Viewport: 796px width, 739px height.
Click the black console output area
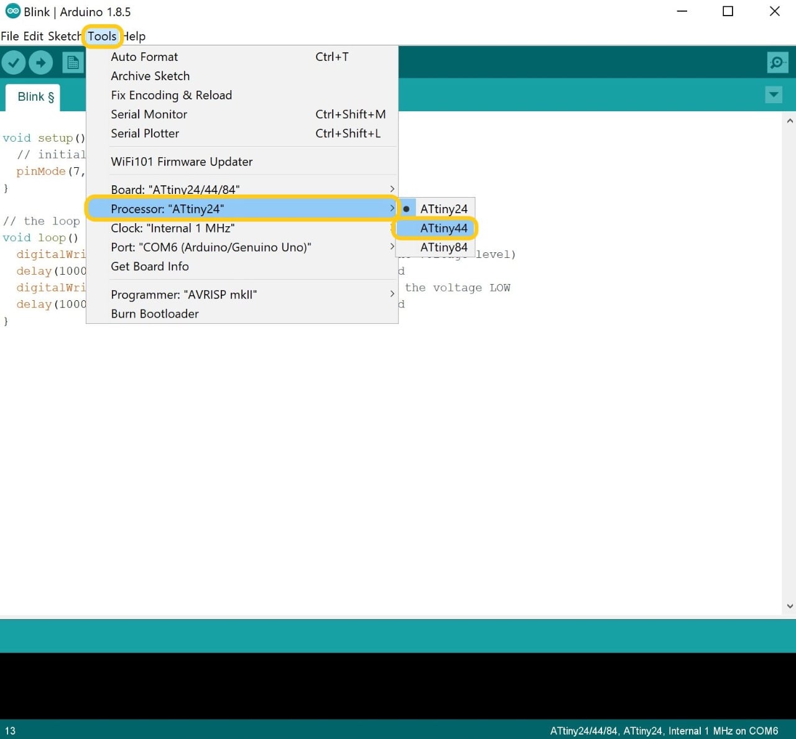click(x=398, y=686)
